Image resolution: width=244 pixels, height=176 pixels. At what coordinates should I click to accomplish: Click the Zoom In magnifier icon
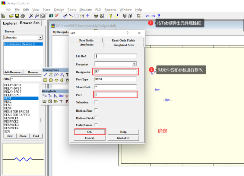(31, 16)
